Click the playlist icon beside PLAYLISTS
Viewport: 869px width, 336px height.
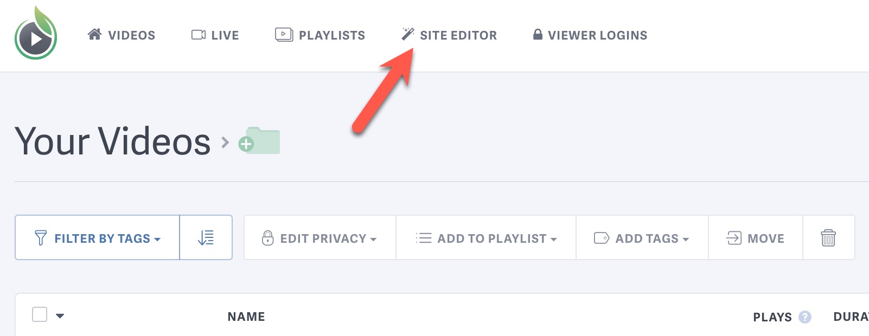point(283,35)
